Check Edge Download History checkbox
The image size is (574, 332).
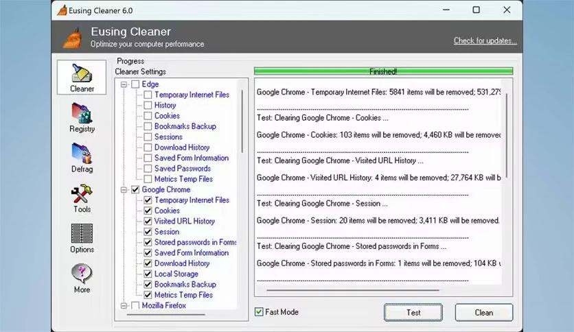[148, 147]
